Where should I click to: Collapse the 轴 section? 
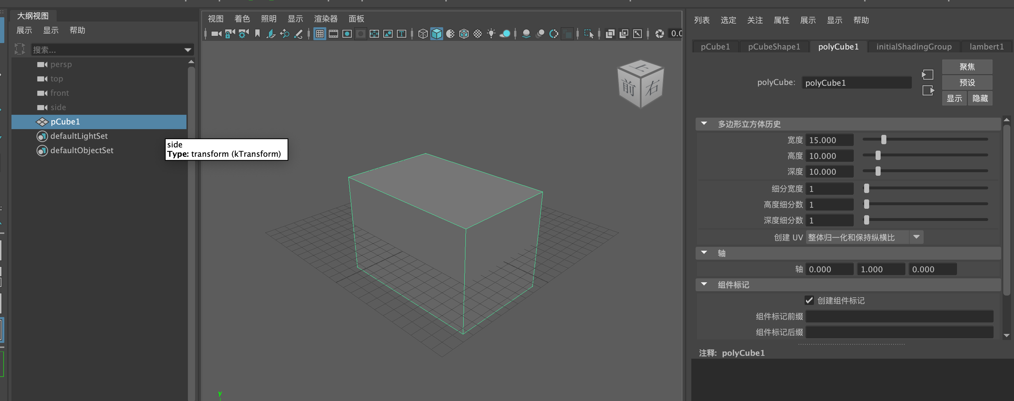704,253
